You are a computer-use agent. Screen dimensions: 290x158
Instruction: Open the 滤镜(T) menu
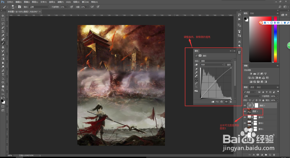pyautogui.click(x=61, y=2)
